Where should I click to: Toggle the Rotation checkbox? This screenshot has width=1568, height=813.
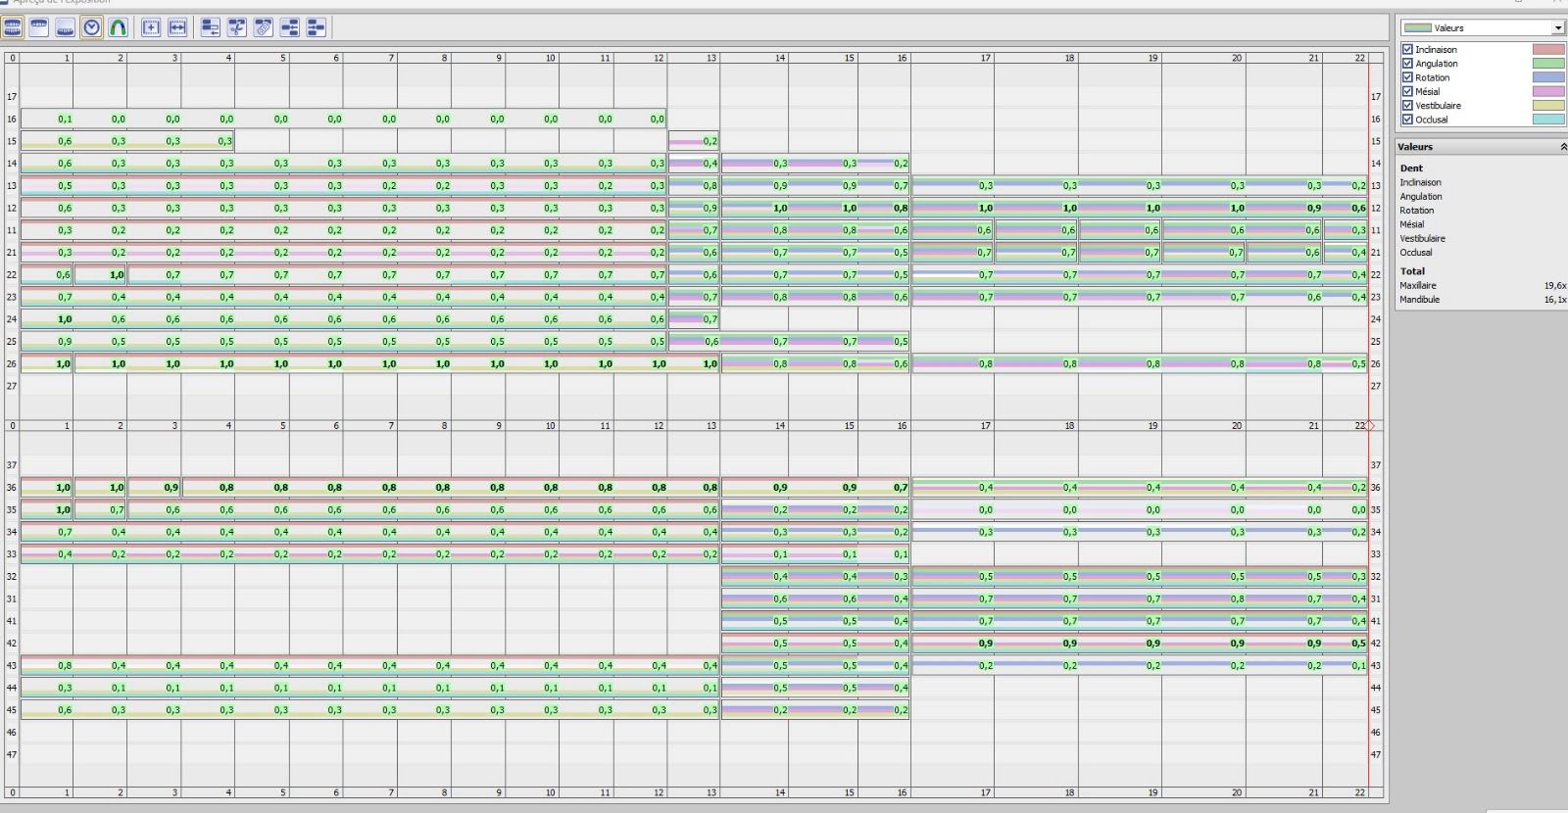pos(1407,77)
